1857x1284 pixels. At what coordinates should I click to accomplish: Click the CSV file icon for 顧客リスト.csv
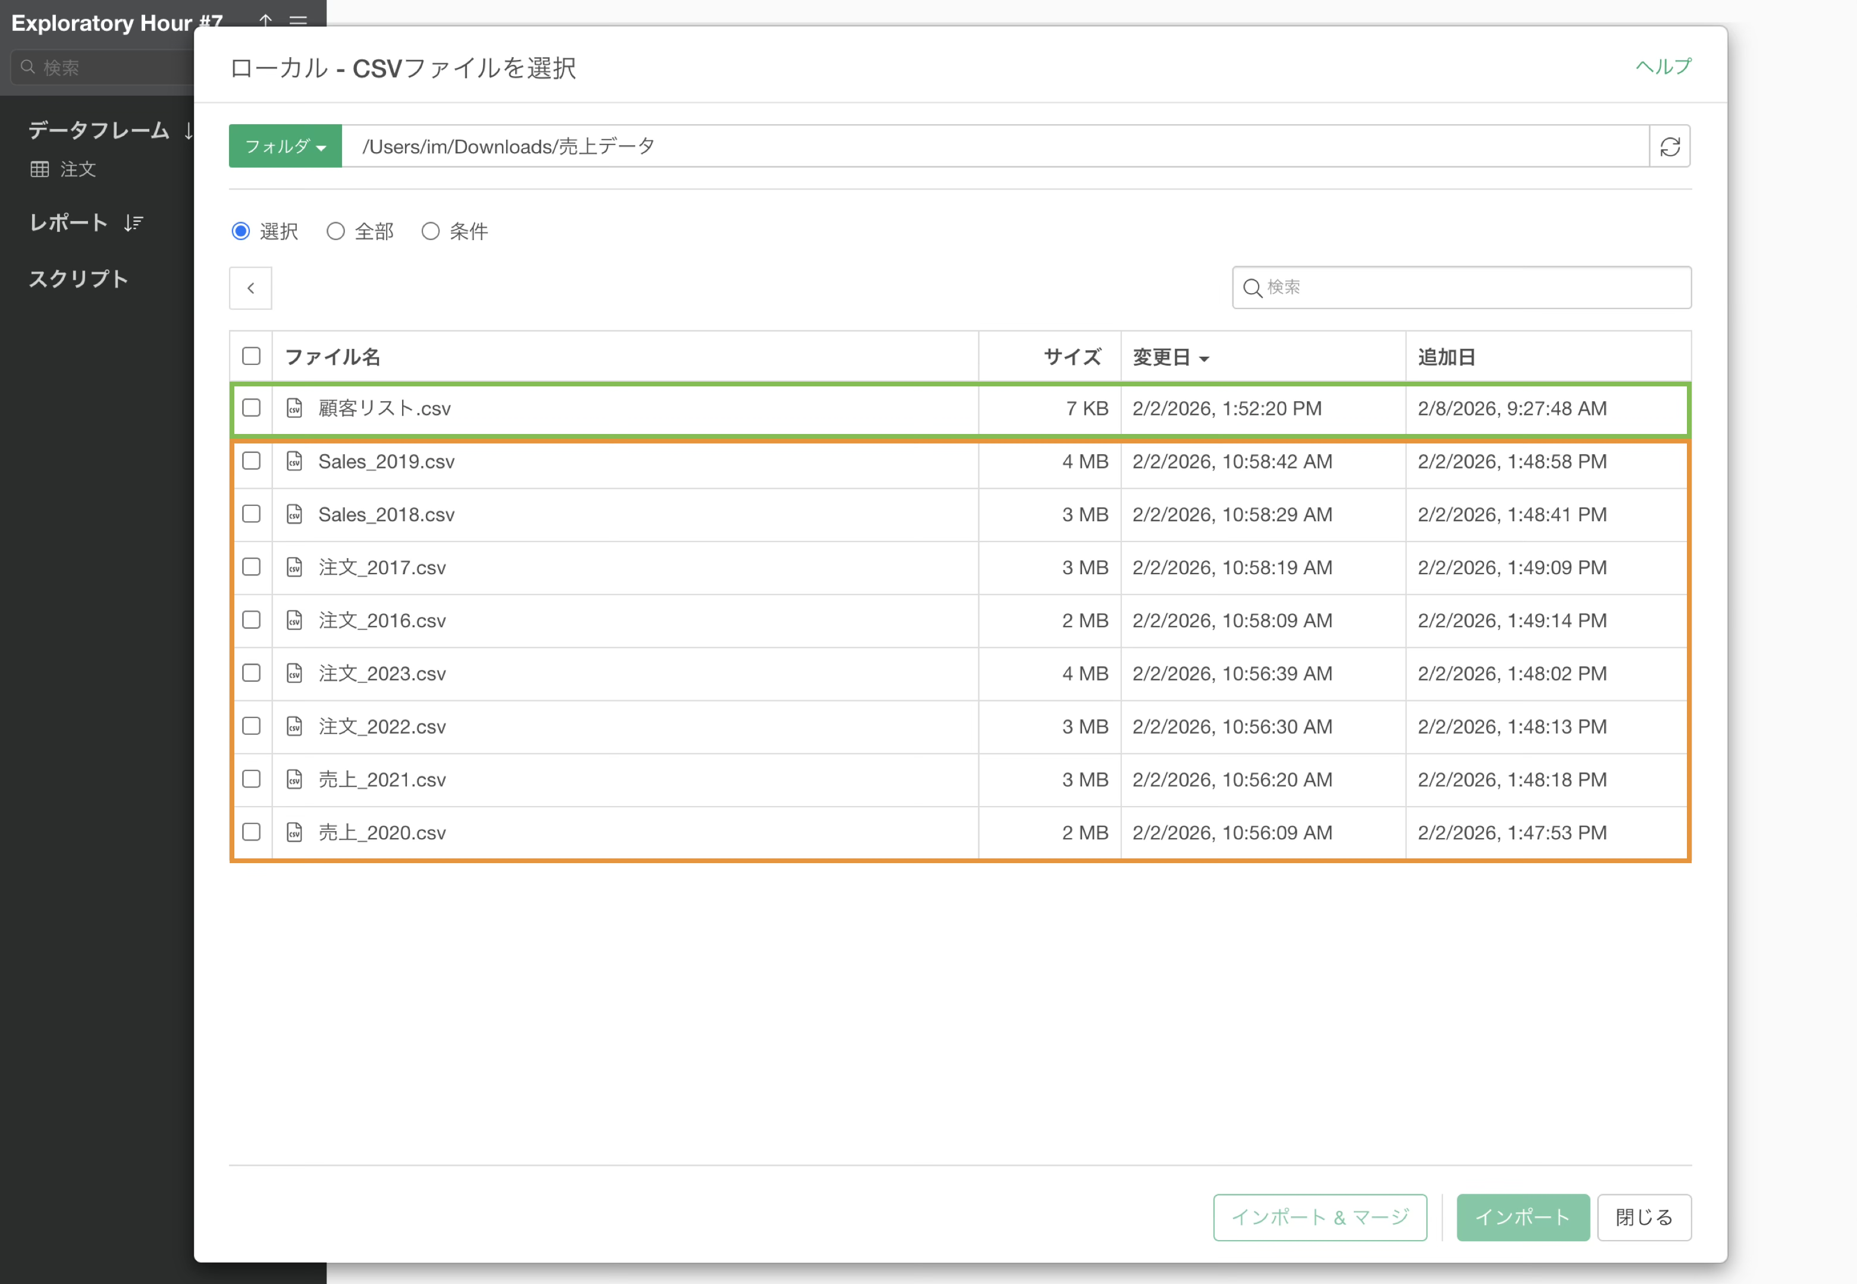pos(294,408)
